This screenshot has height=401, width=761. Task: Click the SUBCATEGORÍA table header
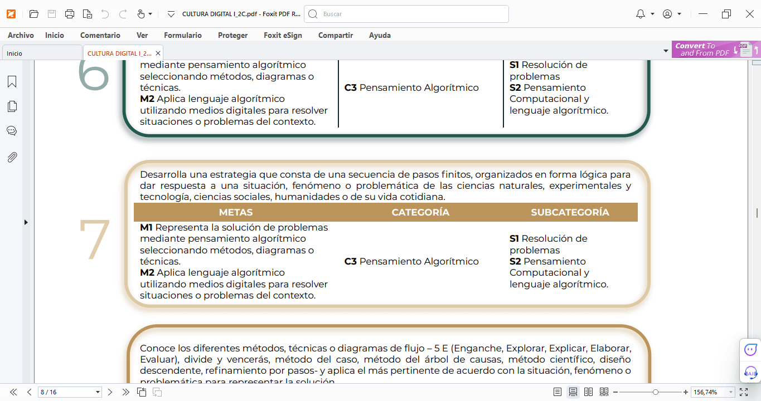570,212
